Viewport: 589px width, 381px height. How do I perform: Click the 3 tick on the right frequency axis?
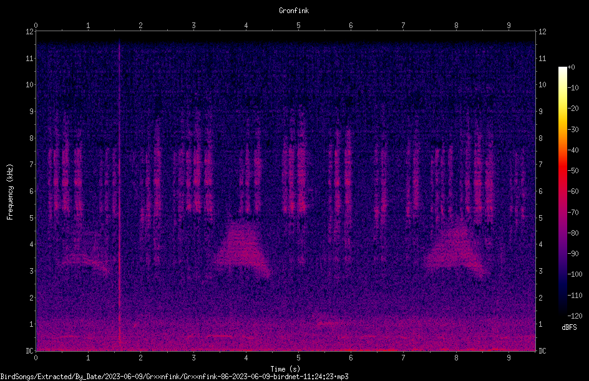pos(540,271)
